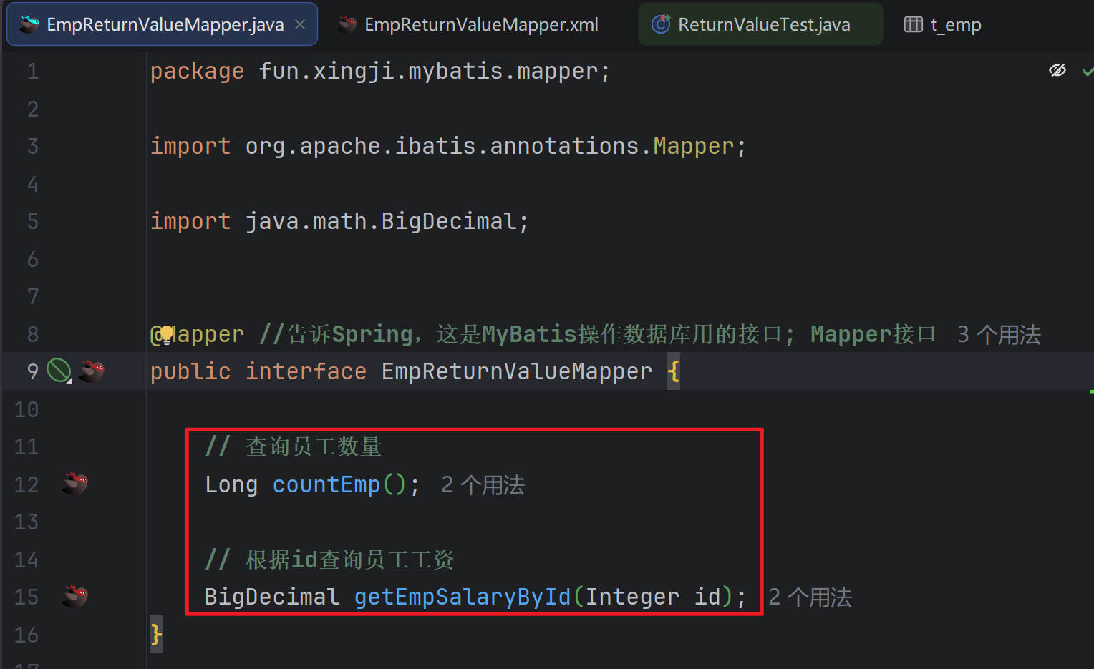Click line number 5 in the gutter

pos(33,221)
